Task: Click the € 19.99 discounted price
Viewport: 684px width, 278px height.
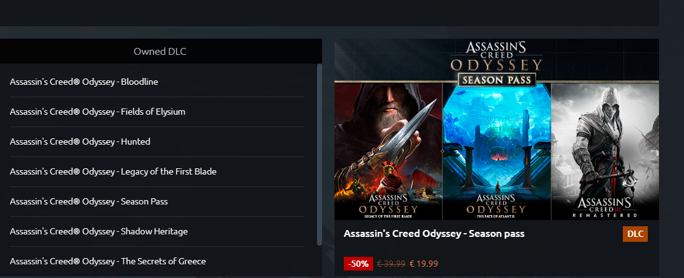Action: [424, 264]
